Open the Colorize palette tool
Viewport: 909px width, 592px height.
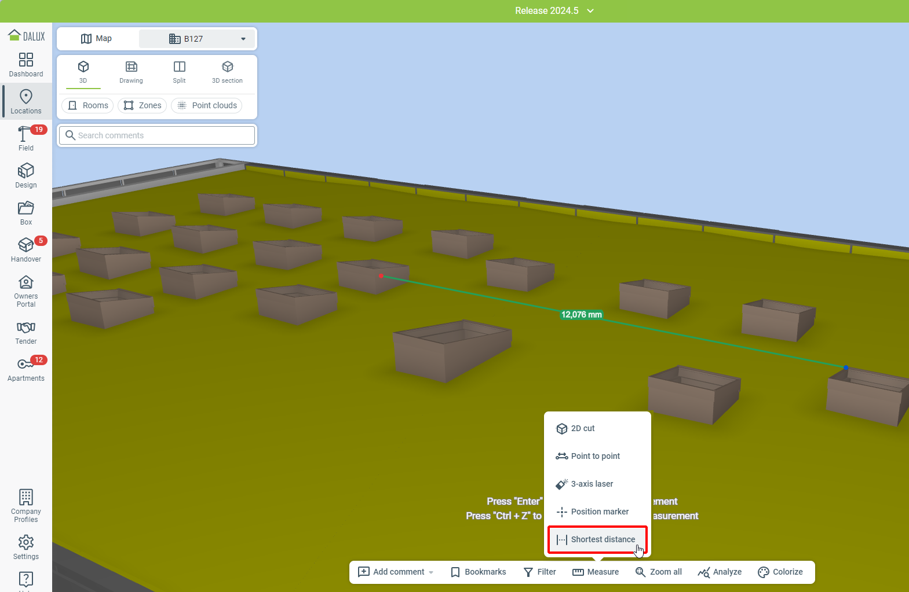click(780, 572)
